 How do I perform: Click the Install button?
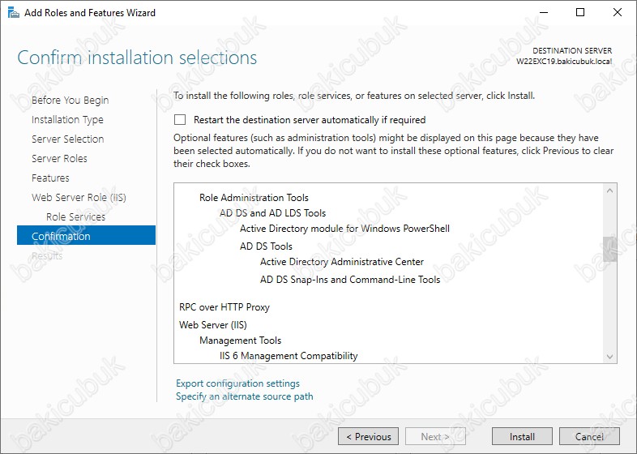(x=522, y=436)
